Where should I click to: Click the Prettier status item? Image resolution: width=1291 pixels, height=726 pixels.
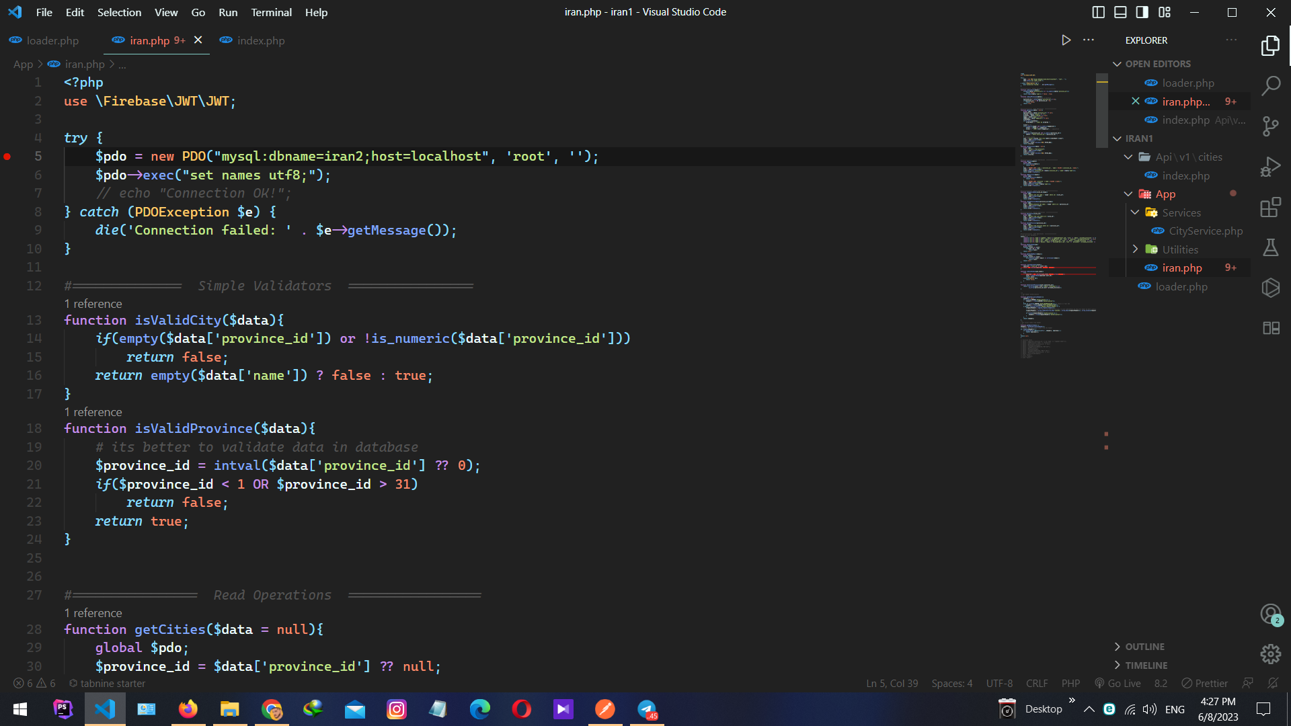tap(1204, 684)
